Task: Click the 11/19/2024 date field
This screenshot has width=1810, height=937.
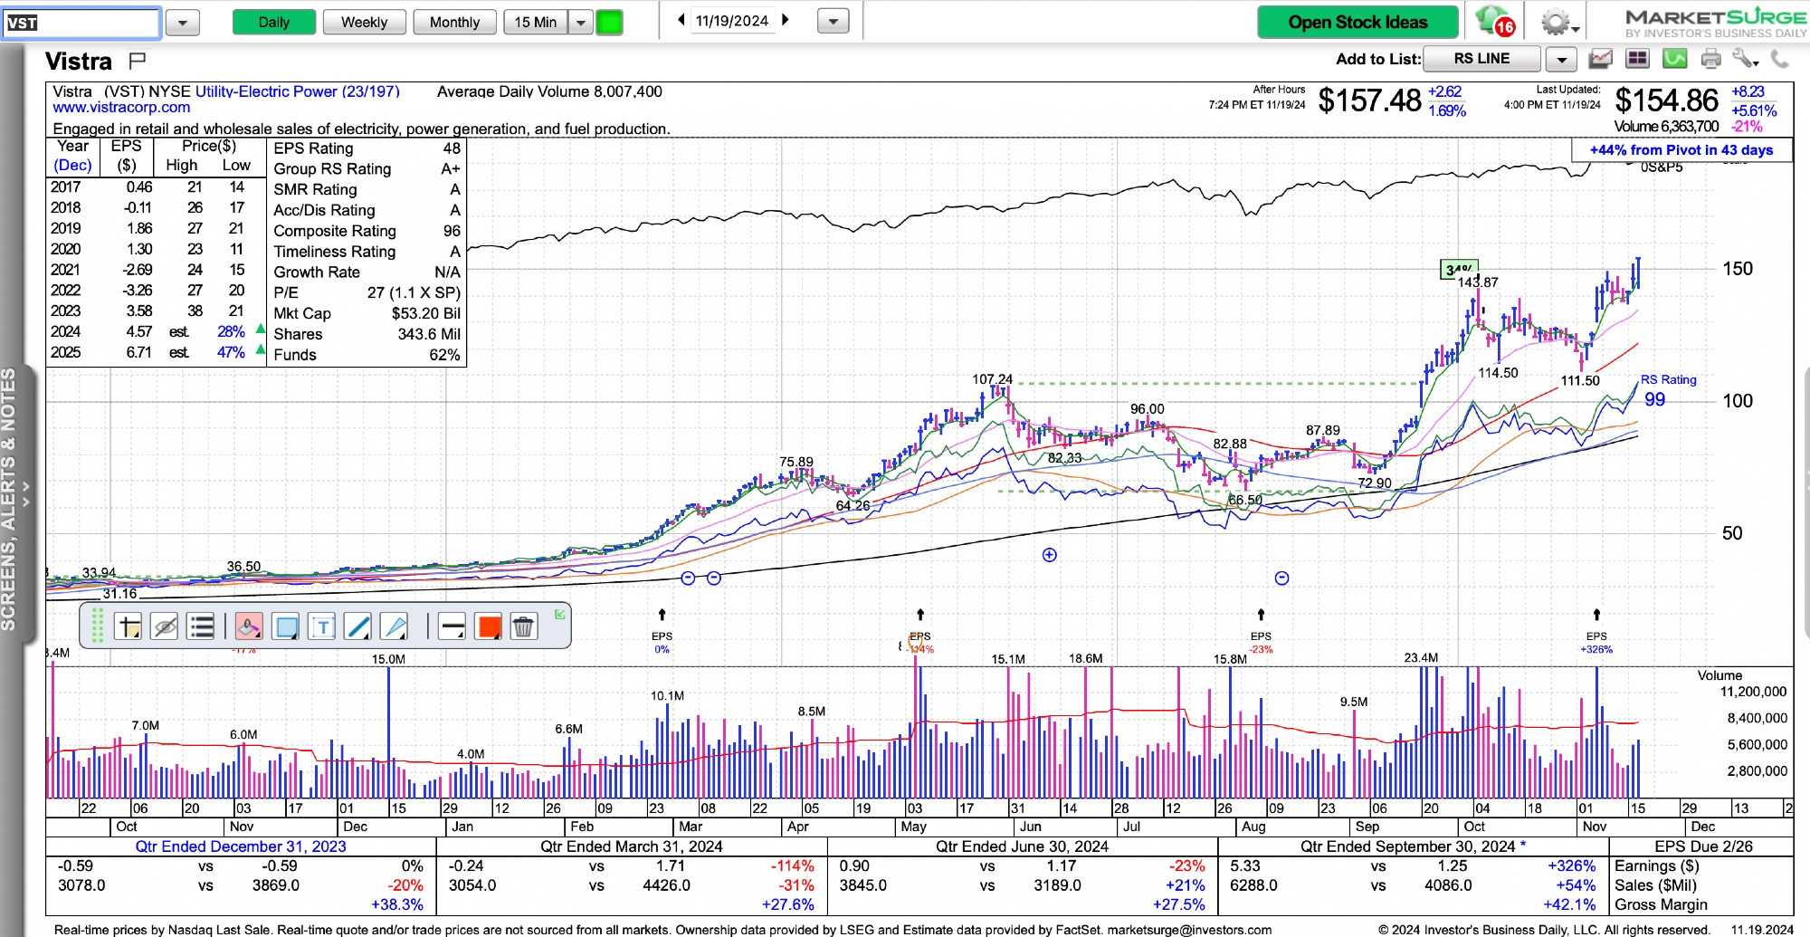Action: point(732,20)
